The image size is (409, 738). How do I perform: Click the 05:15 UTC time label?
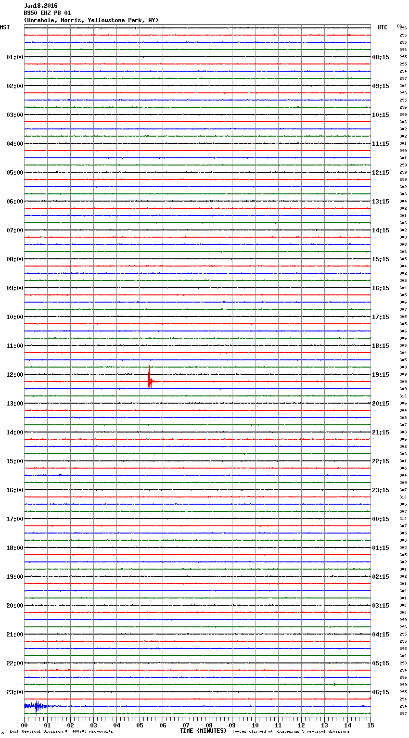(381, 663)
